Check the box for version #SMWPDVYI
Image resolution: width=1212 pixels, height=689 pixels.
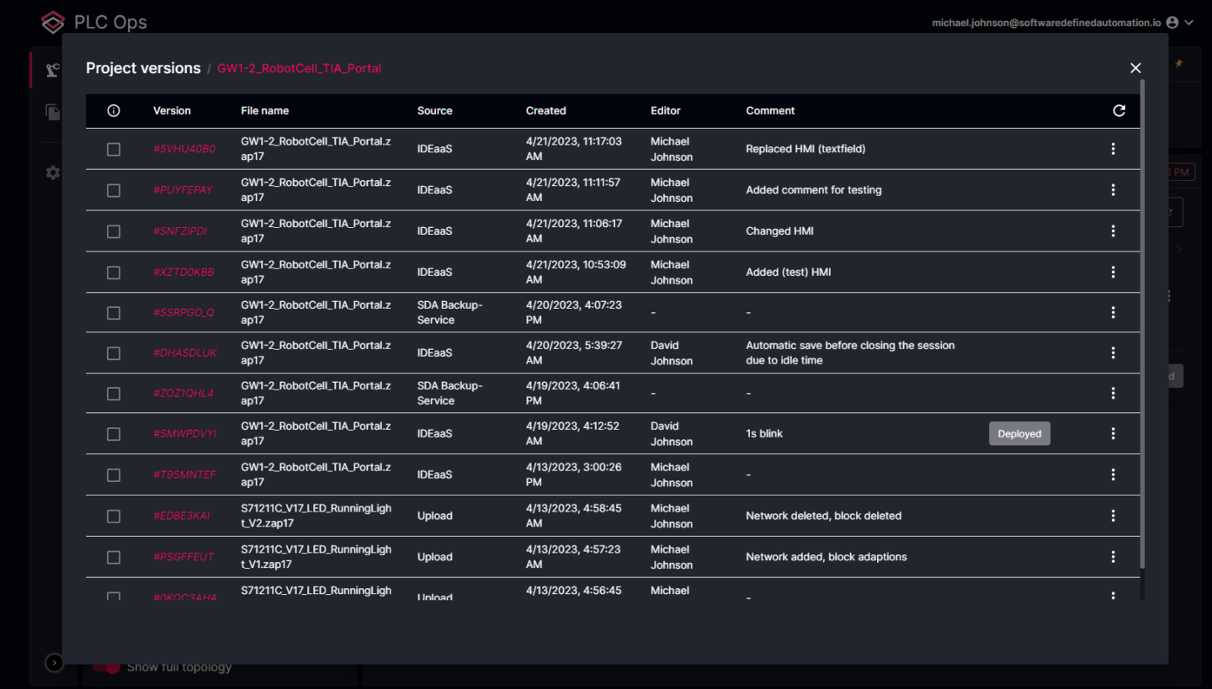(114, 434)
